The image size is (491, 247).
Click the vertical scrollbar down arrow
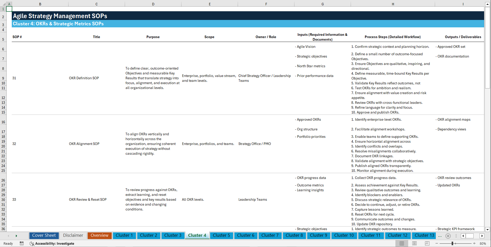(x=488, y=229)
